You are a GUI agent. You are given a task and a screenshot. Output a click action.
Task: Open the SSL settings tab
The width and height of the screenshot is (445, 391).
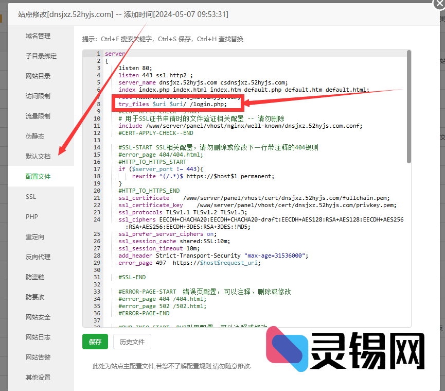(31, 197)
